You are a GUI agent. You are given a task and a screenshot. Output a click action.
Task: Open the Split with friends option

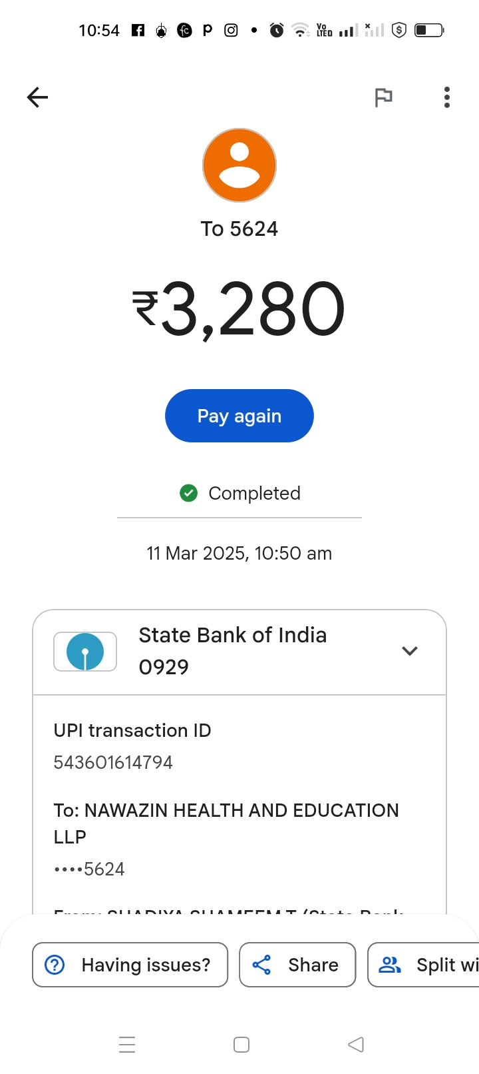click(426, 965)
